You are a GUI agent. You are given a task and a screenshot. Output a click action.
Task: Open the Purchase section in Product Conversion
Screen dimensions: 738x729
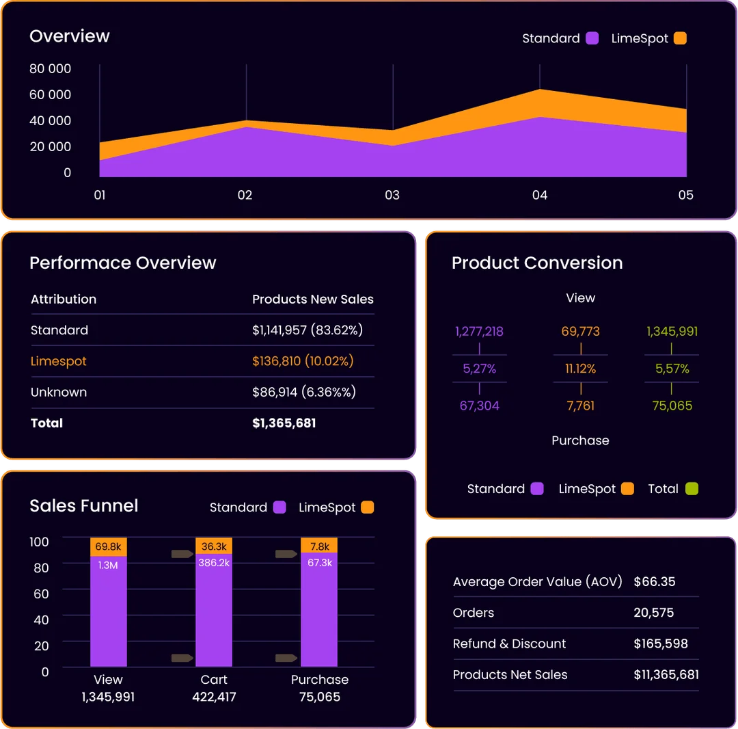(580, 440)
